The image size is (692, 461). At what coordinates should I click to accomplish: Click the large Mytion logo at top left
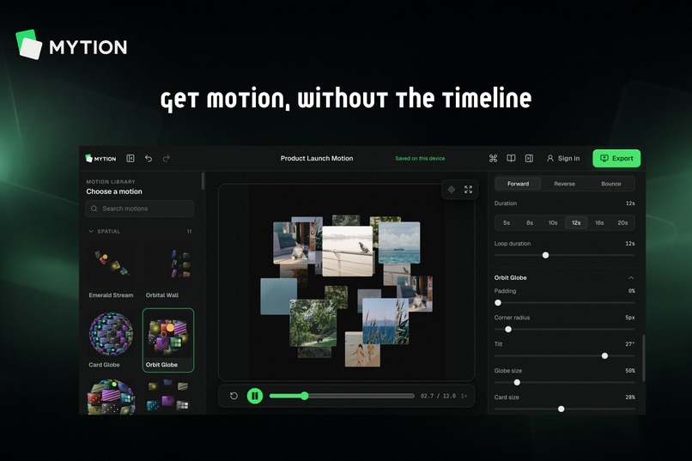click(x=71, y=45)
